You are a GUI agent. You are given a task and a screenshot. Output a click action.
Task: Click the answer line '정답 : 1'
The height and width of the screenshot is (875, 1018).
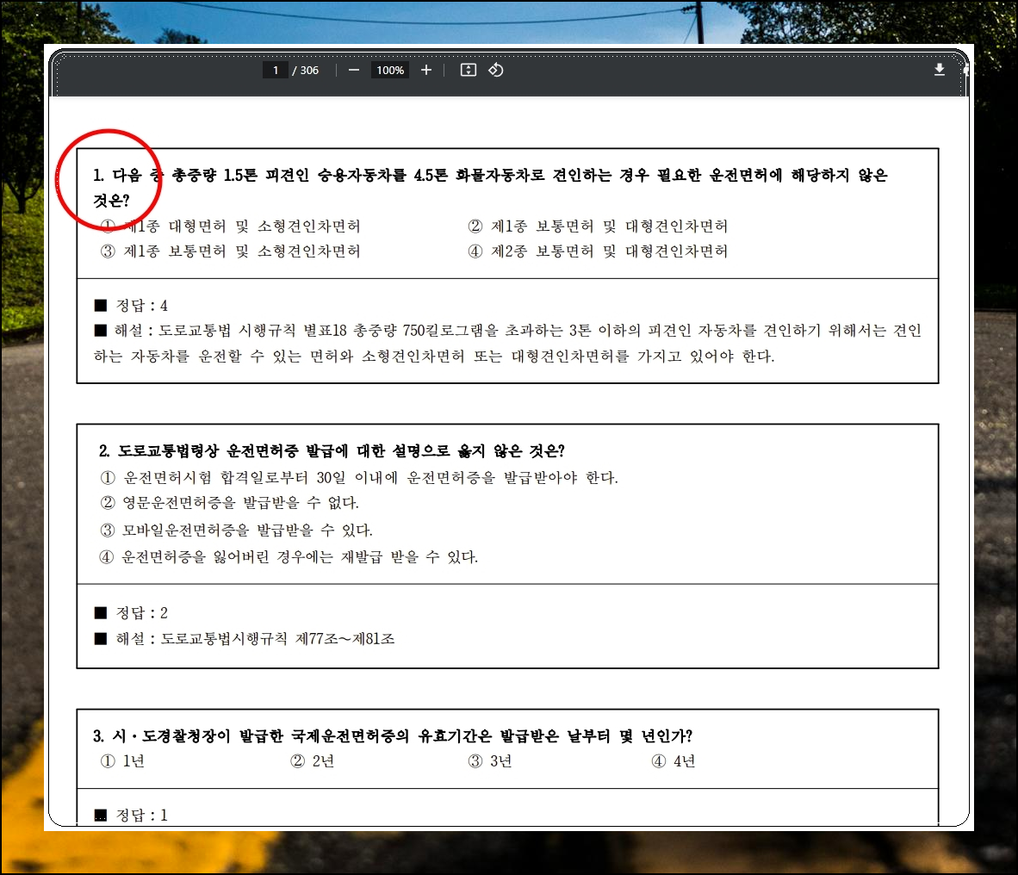coord(131,816)
